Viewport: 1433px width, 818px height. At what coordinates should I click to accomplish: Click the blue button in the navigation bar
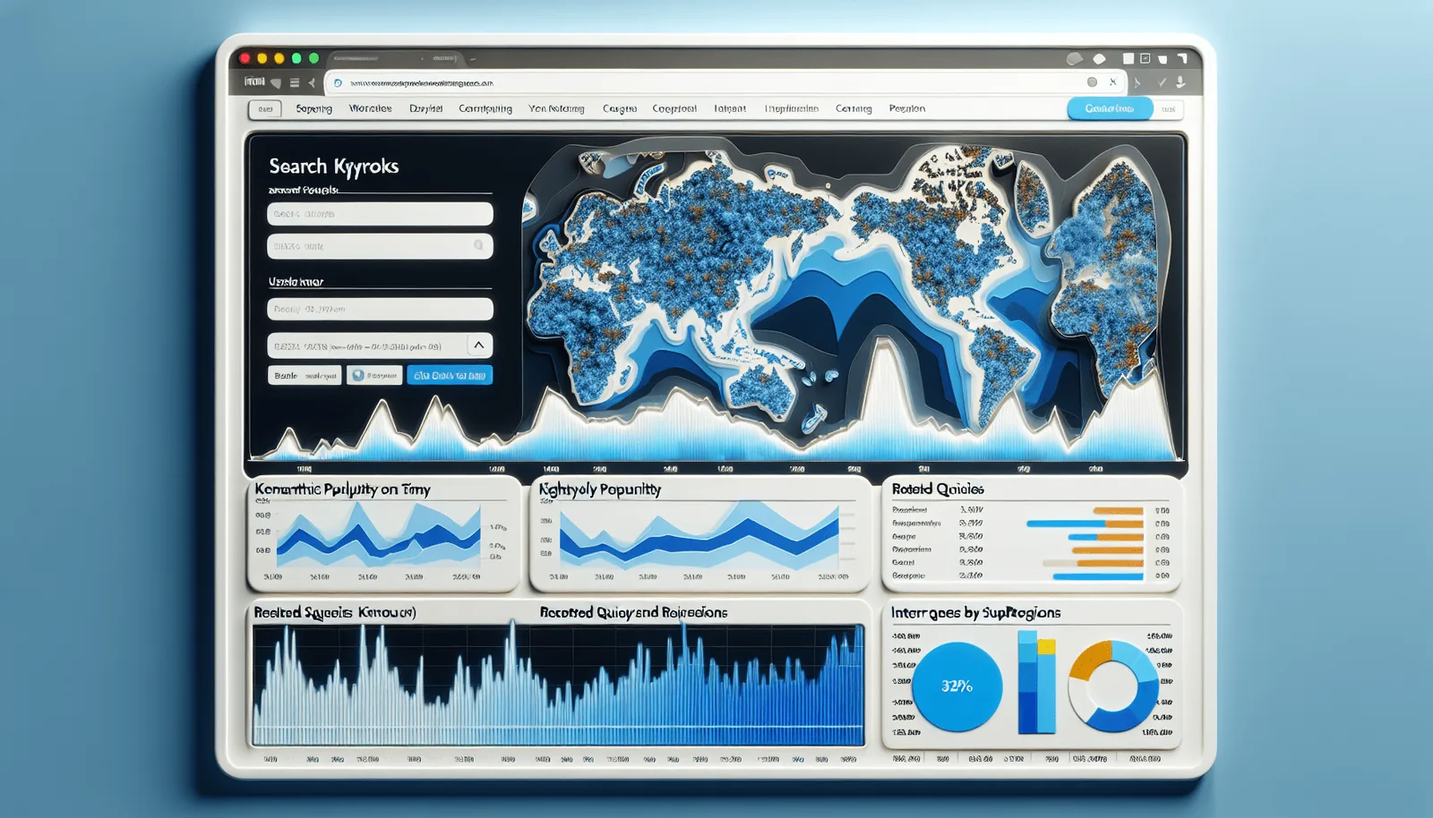point(1110,108)
